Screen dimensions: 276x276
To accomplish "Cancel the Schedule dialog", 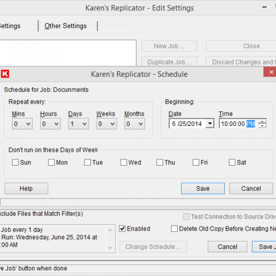I will [x=251, y=189].
